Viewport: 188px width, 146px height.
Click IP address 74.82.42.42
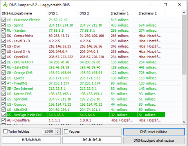(58, 20)
